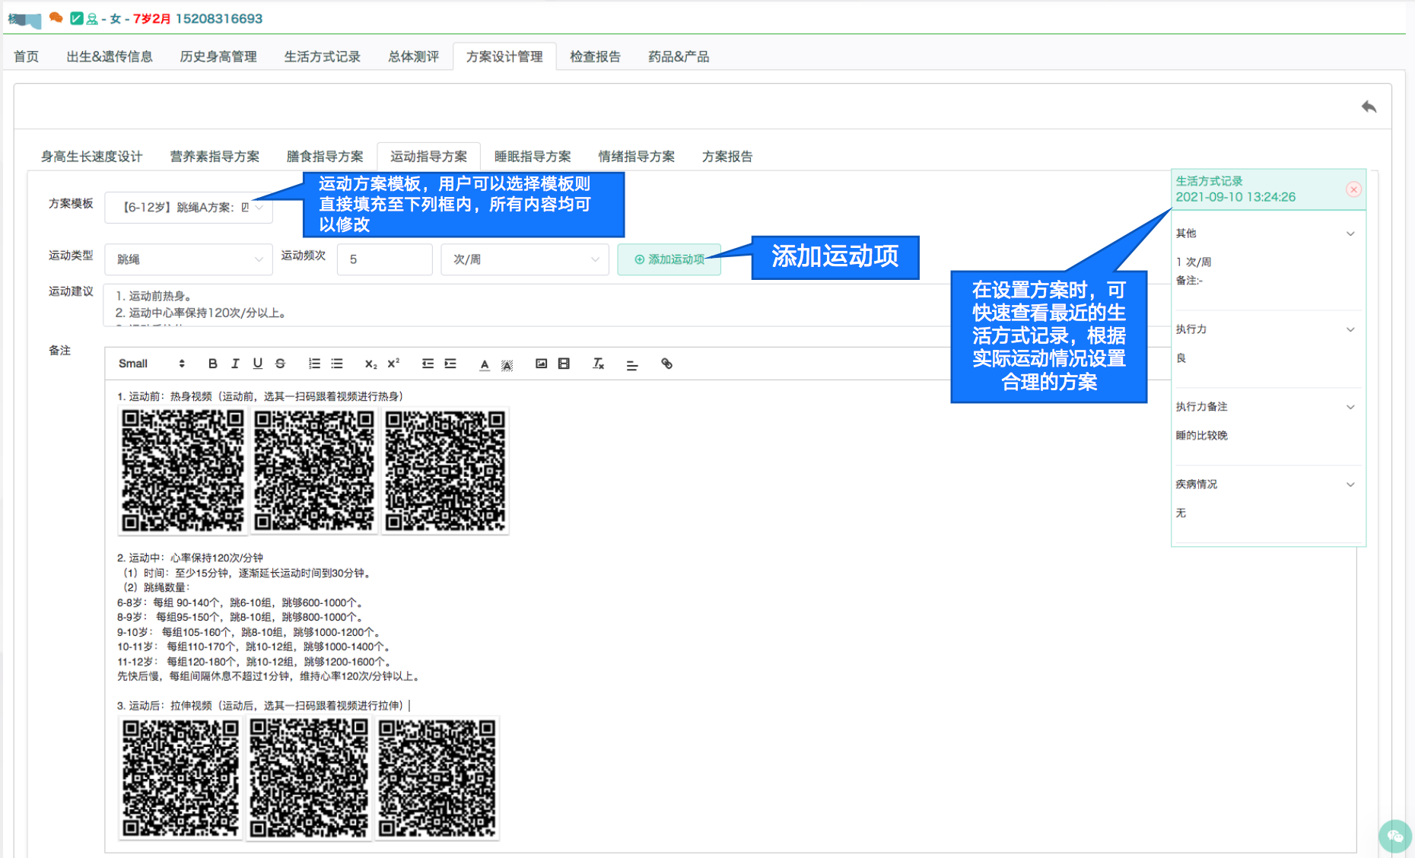This screenshot has width=1415, height=858.
Task: Open the 方案模板 dropdown
Action: click(188, 207)
